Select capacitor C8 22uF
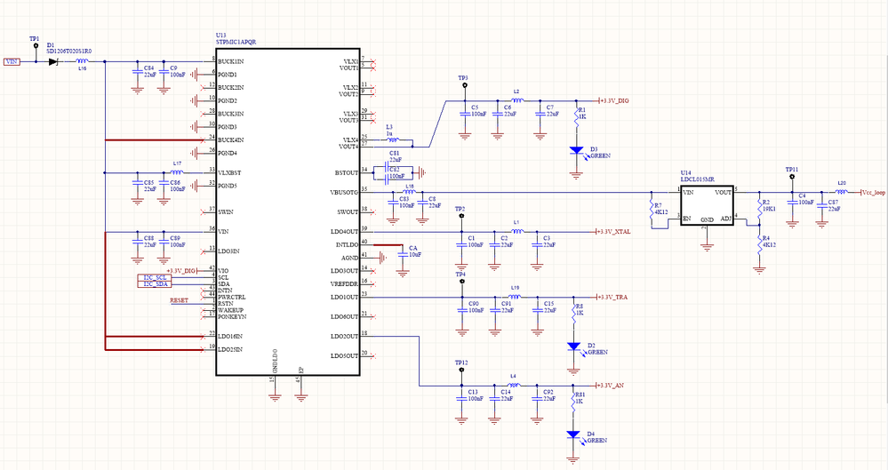 tap(422, 203)
